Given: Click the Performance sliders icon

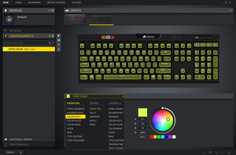Looking at the screenshot, I should pos(6,144).
